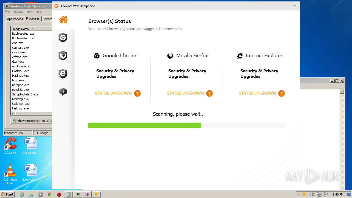
Task: Launch Internet Explorer from taskbar
Action: 22,194
